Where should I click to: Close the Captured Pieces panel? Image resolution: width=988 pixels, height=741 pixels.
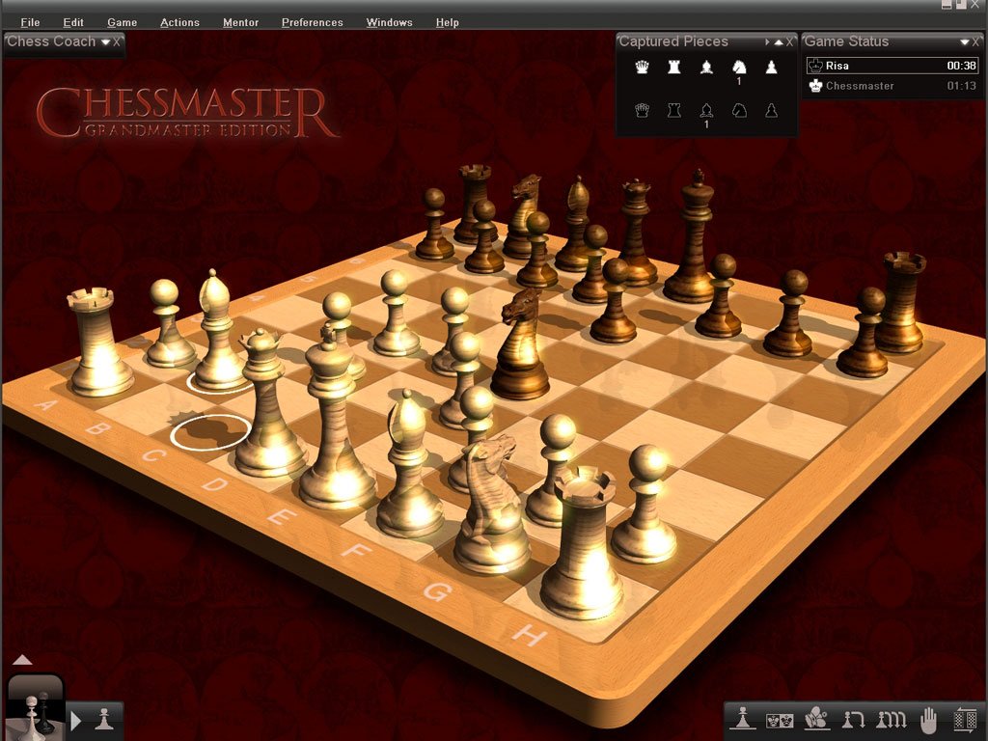coord(790,41)
